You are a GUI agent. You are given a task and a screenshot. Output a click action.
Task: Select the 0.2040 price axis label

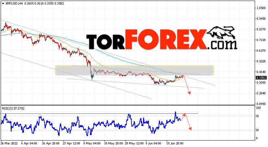(x=261, y=93)
